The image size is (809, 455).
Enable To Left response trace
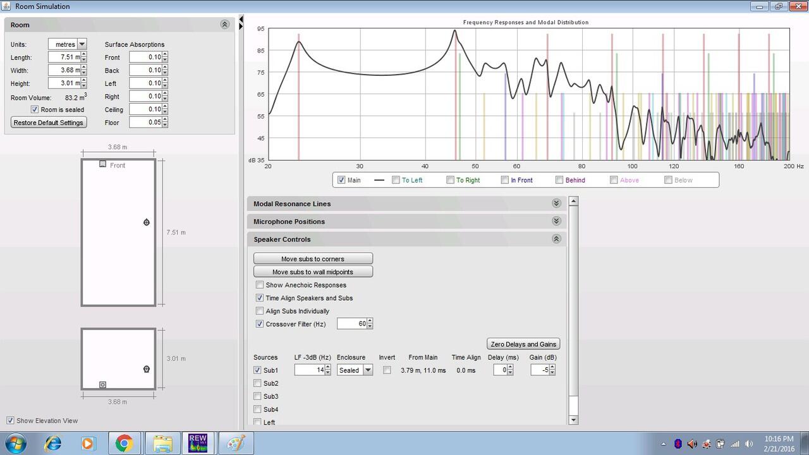coord(396,180)
